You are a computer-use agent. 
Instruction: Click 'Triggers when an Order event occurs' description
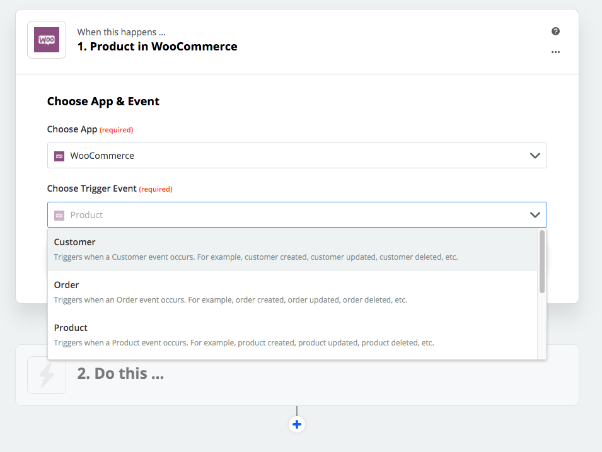click(x=230, y=300)
